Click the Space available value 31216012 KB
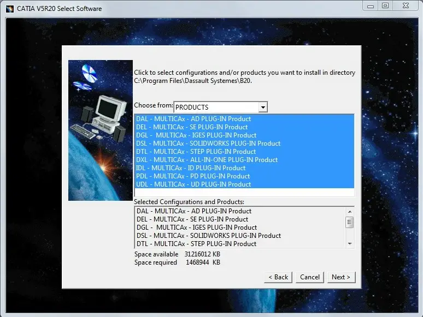423x317 pixels. [202, 254]
